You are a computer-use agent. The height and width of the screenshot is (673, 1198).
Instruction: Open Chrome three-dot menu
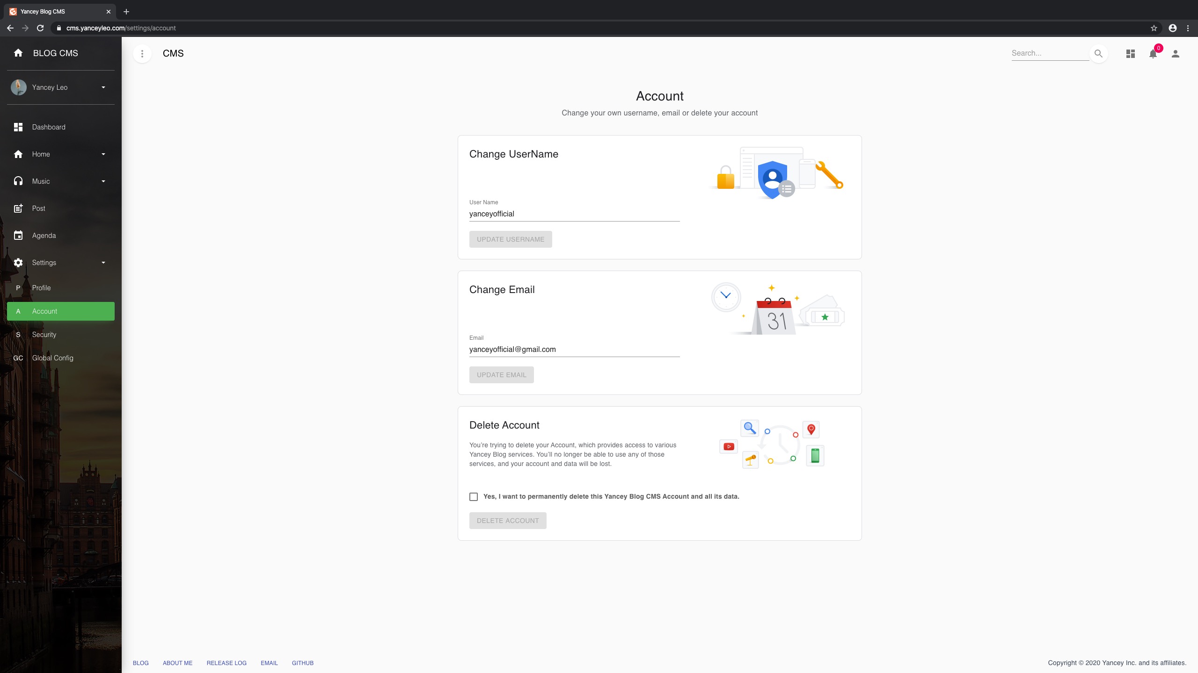click(x=1188, y=28)
